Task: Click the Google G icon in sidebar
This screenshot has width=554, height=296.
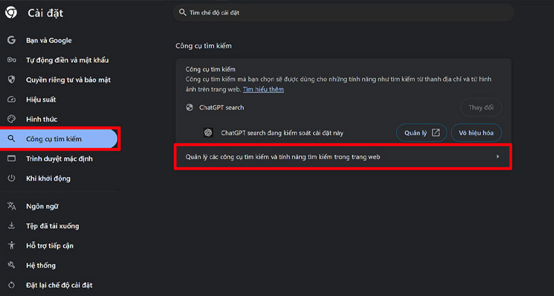Action: pos(11,40)
